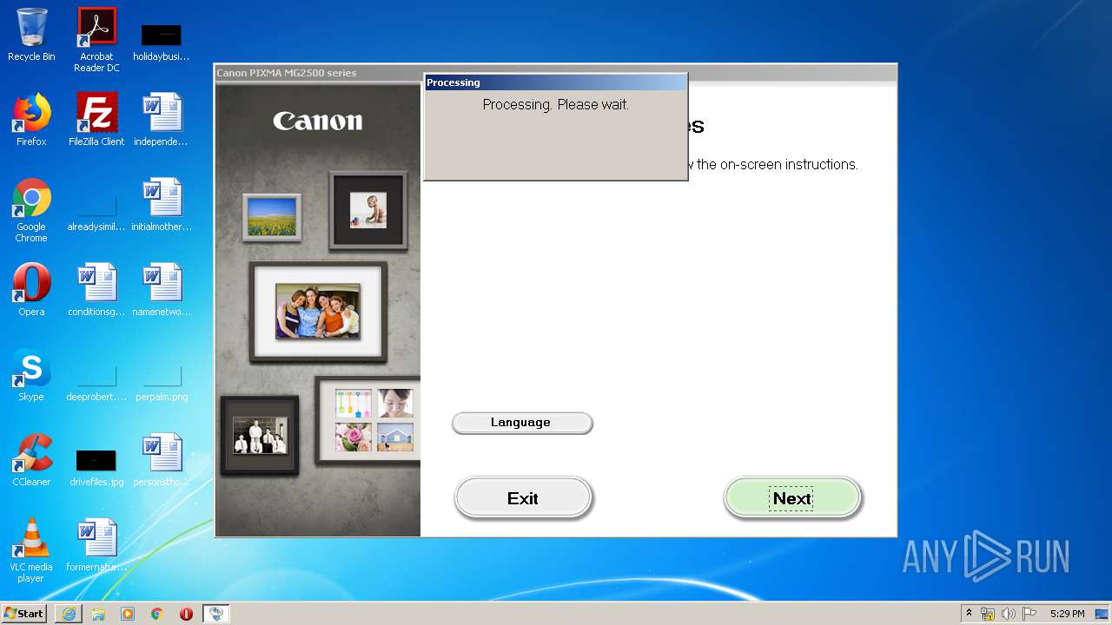Select the Canon PIXMA MG2500 series title bar
This screenshot has width=1112, height=625.
pyautogui.click(x=555, y=73)
